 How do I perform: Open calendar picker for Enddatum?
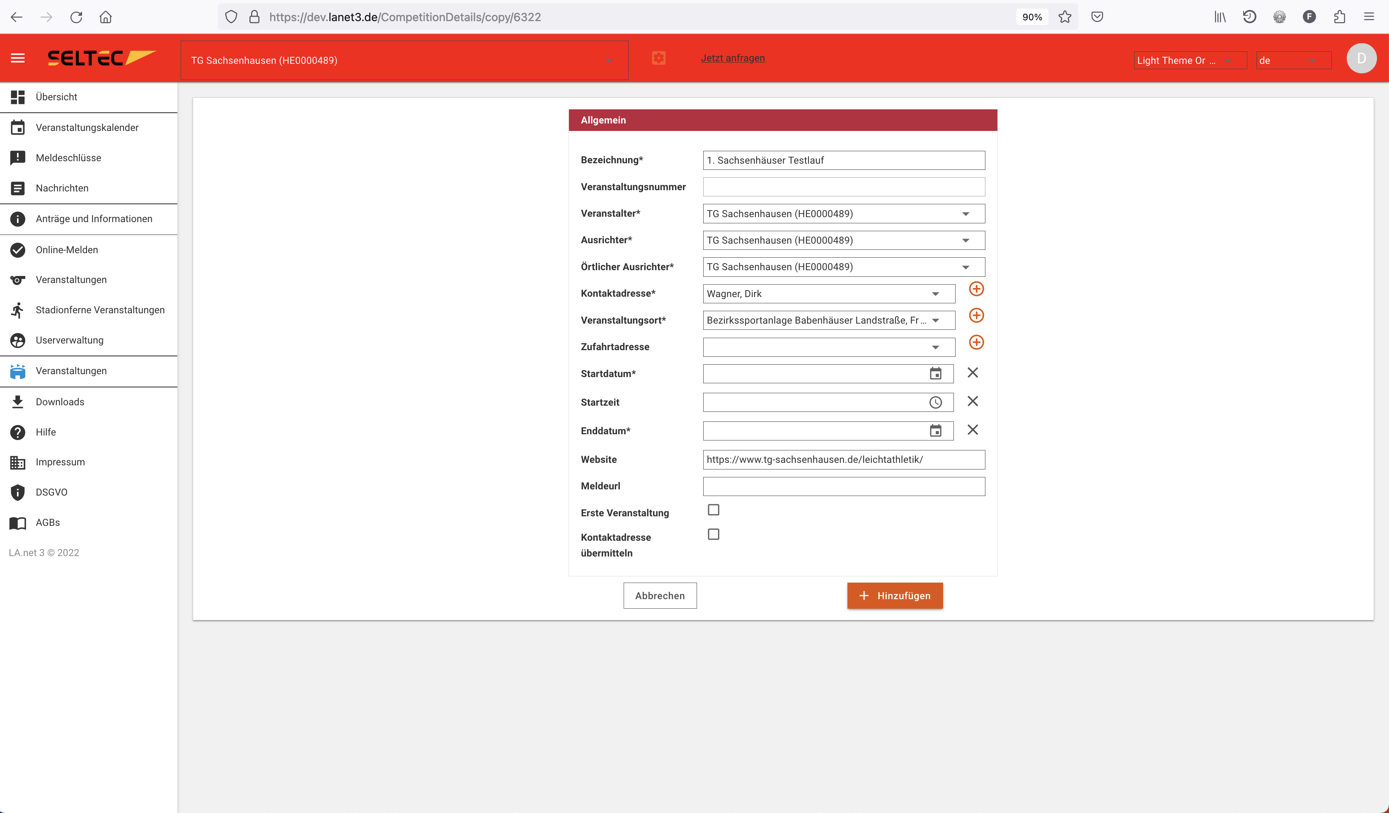click(x=935, y=431)
